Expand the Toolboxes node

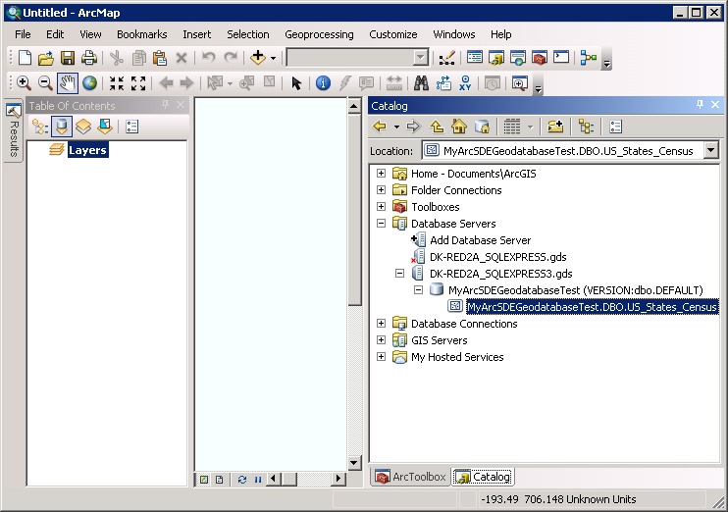point(382,207)
